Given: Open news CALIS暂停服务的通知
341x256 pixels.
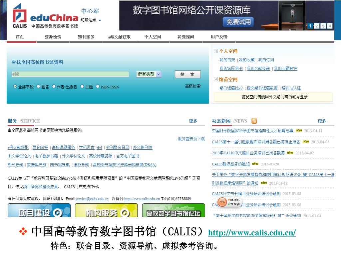Looking at the screenshot, I should (231, 164).
